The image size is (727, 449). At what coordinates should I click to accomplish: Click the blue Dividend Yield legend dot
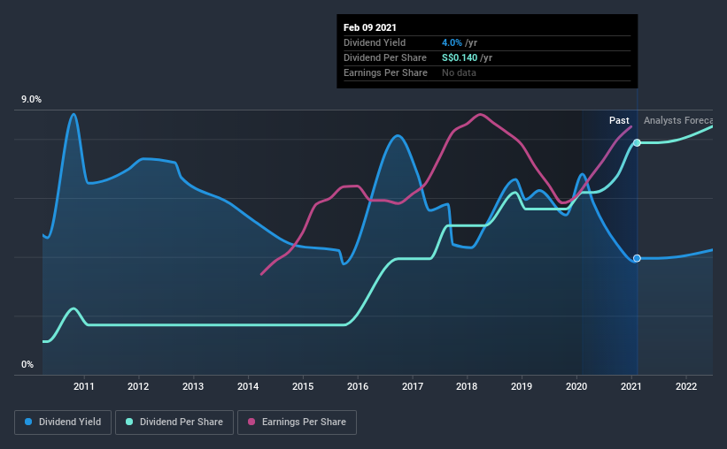tap(28, 422)
